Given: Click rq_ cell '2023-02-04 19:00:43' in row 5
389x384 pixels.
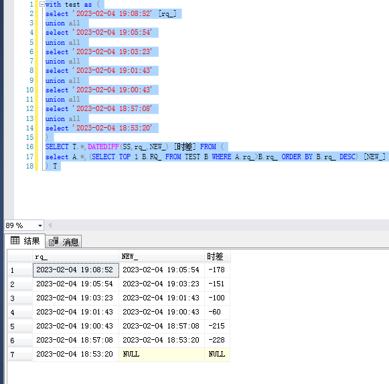Looking at the screenshot, I should 76,326.
